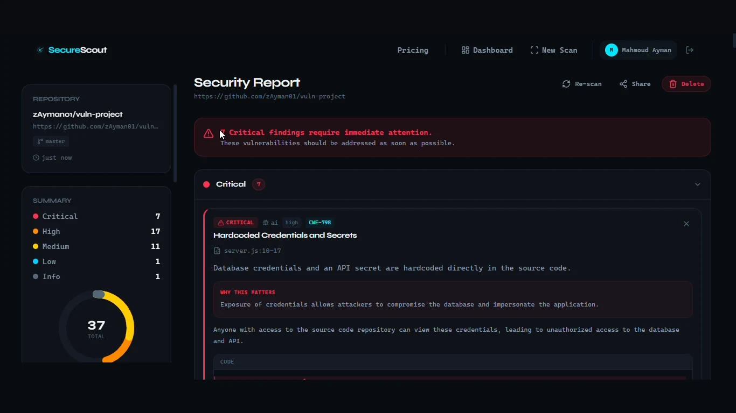
Task: Open the Dashboard grid icon
Action: [466, 50]
